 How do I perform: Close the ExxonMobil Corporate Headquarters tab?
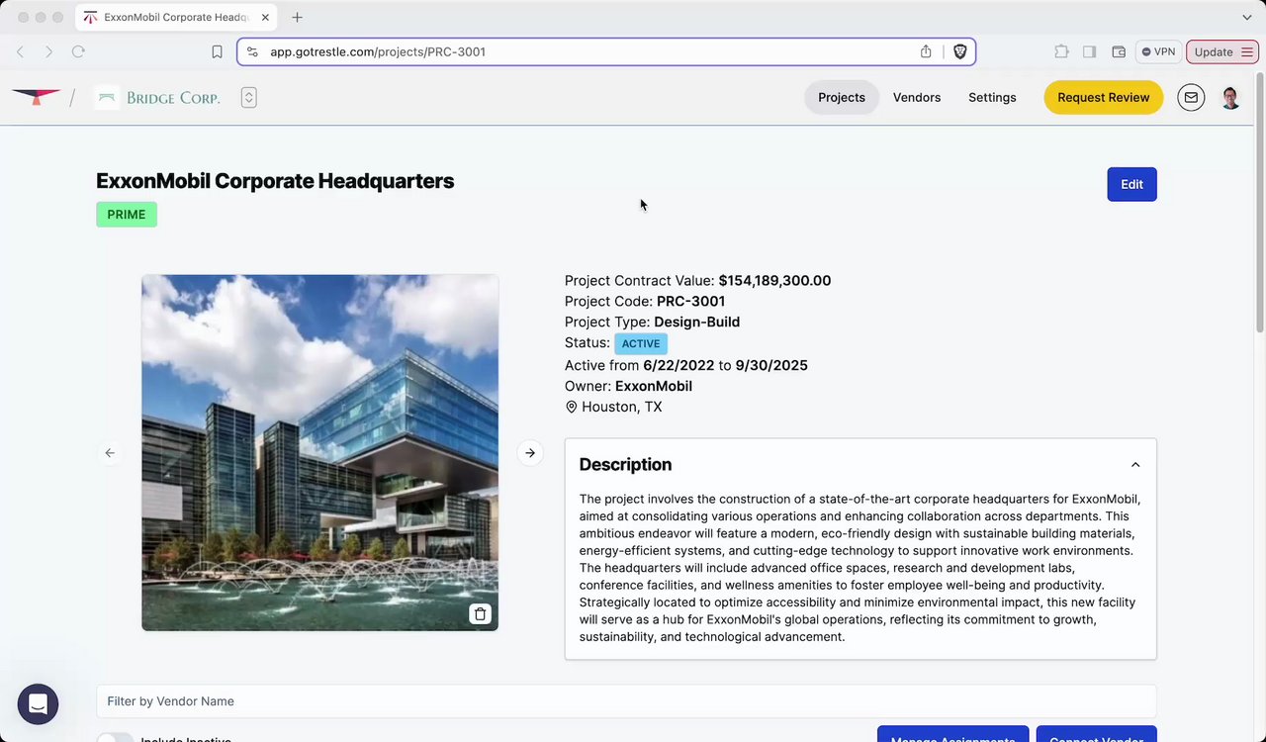[265, 17]
